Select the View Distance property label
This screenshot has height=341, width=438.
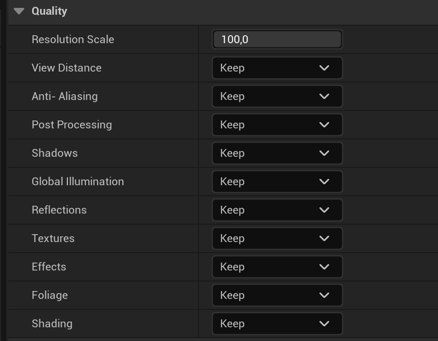66,68
